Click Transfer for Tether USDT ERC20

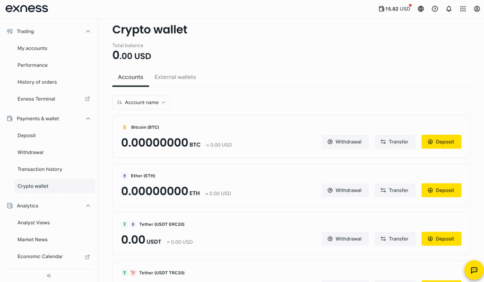coord(395,239)
